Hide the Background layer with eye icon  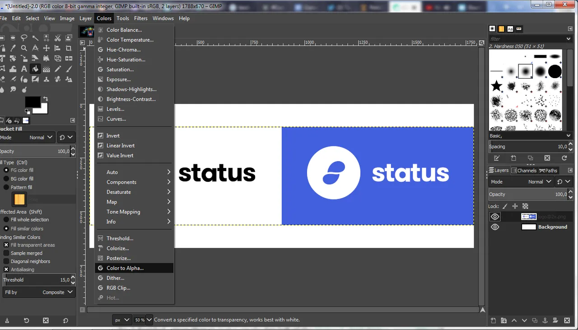click(x=495, y=227)
